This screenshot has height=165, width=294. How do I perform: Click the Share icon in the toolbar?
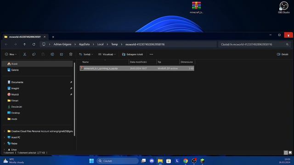62,54
